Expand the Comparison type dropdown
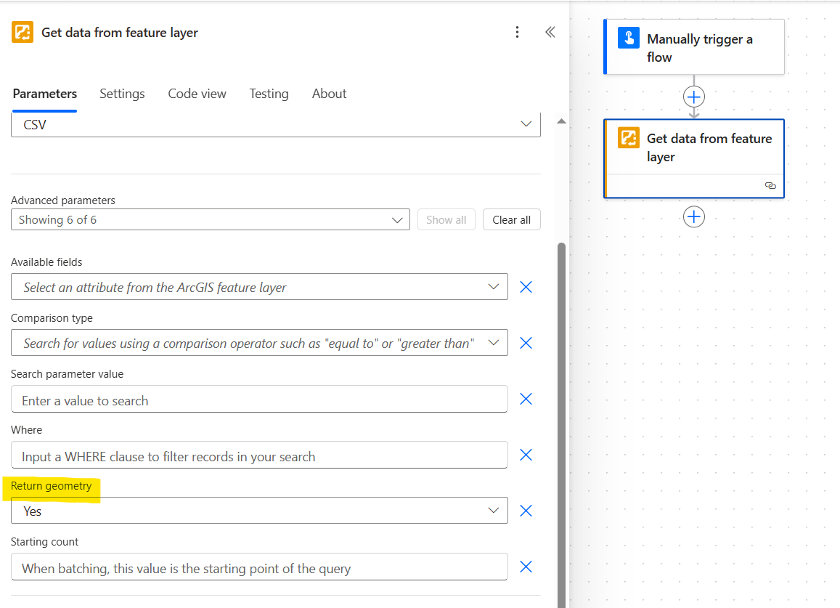840x608 pixels. click(x=493, y=342)
